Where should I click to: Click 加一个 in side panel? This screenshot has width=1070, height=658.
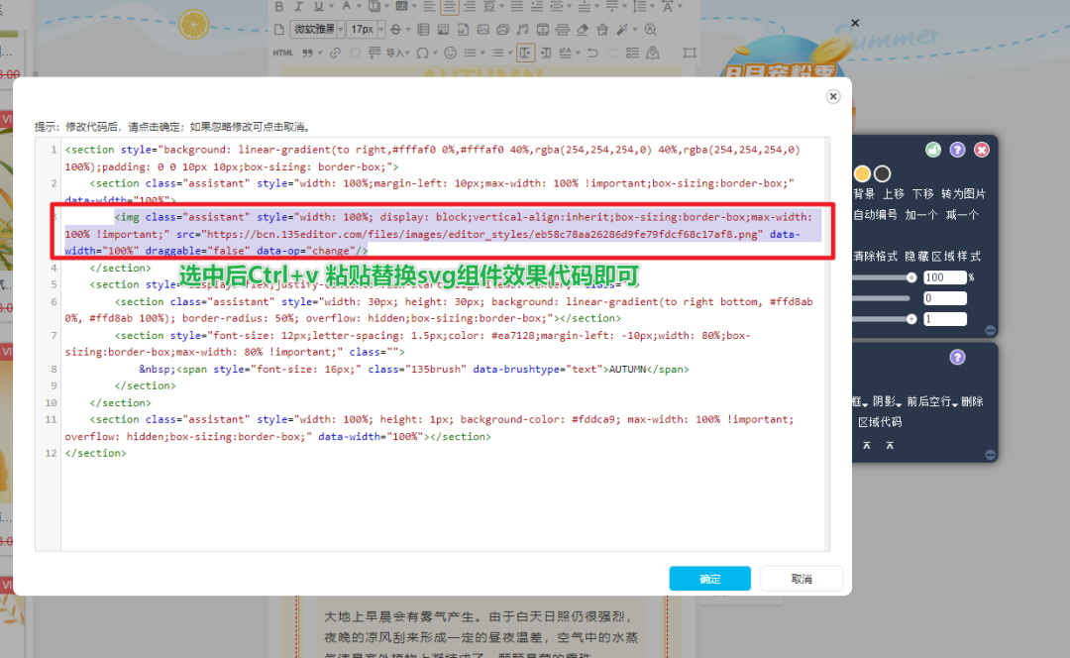921,214
